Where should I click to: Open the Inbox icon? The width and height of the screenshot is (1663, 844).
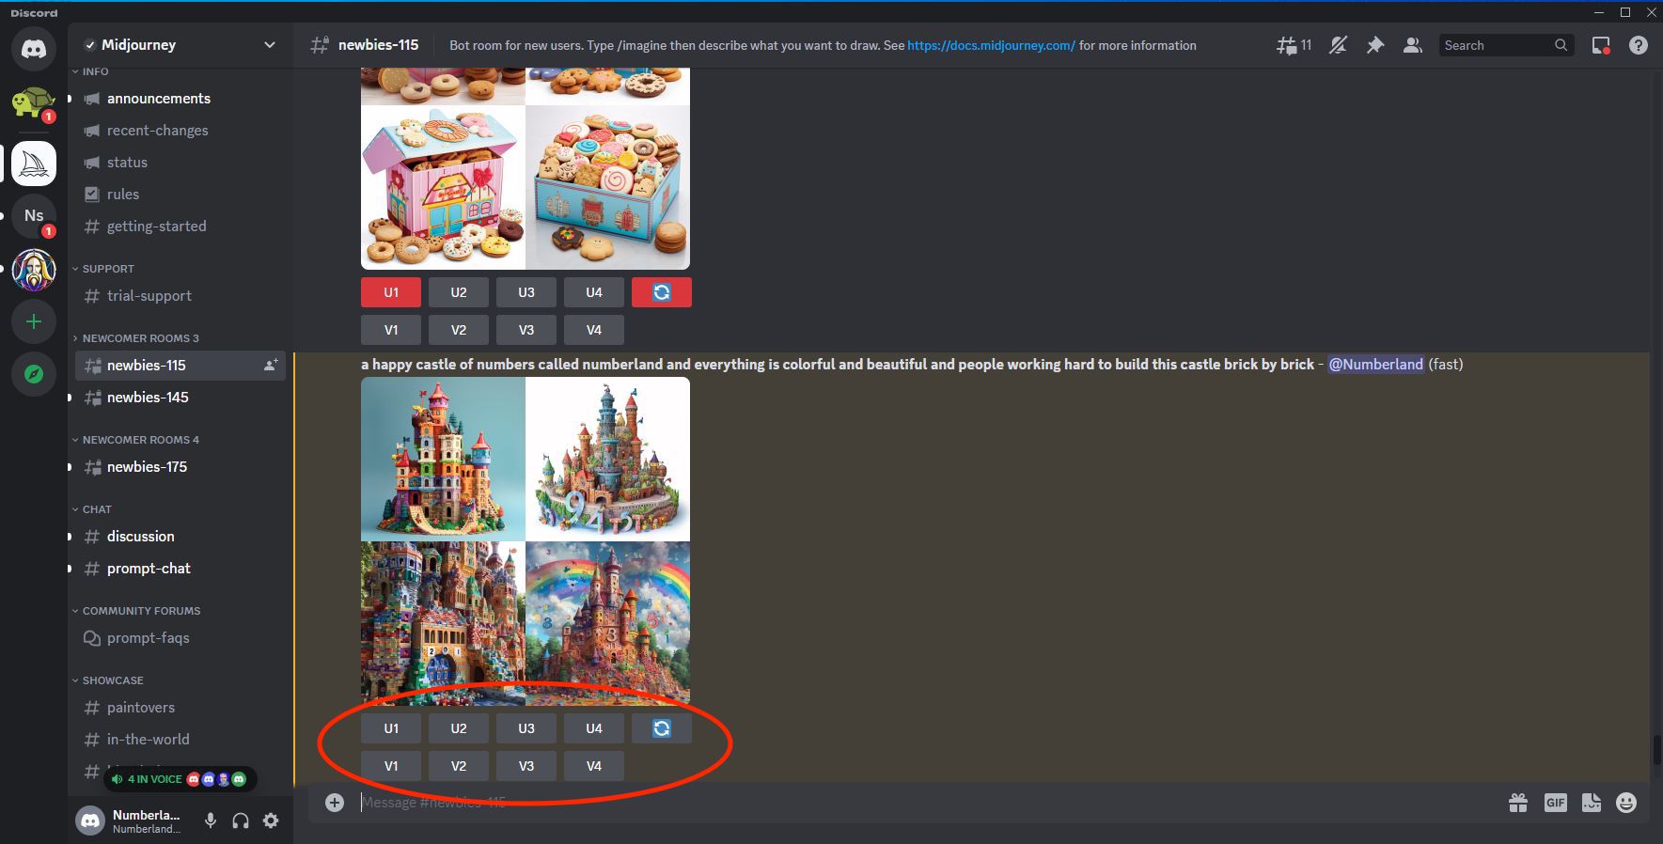pos(1601,45)
